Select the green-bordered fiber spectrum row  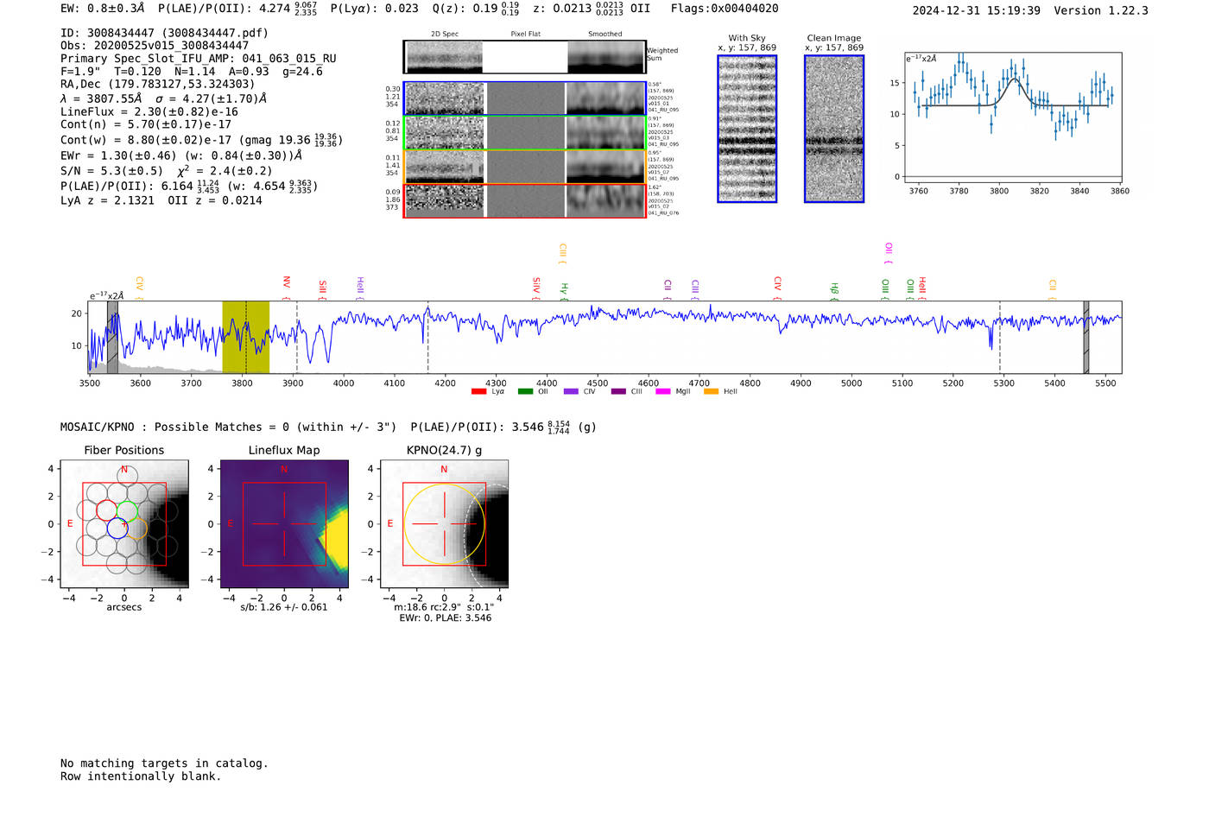pyautogui.click(x=525, y=133)
